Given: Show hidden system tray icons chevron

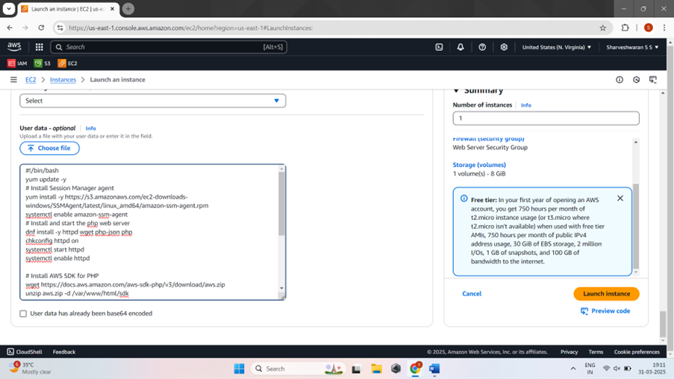Looking at the screenshot, I should (x=573, y=369).
